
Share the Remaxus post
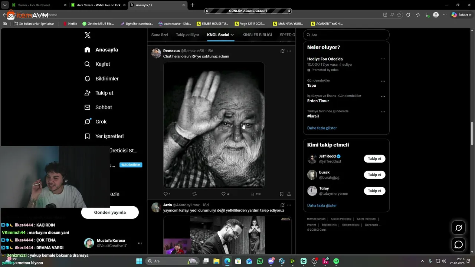pos(289,194)
